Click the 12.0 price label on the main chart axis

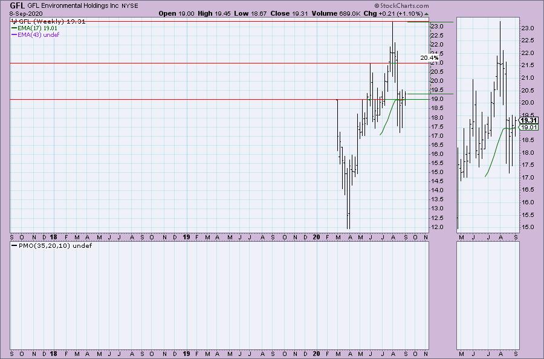437,227
